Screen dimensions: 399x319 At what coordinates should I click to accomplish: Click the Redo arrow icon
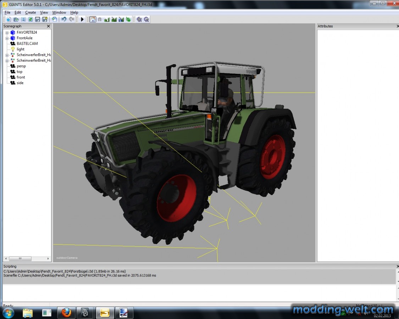pyautogui.click(x=72, y=19)
